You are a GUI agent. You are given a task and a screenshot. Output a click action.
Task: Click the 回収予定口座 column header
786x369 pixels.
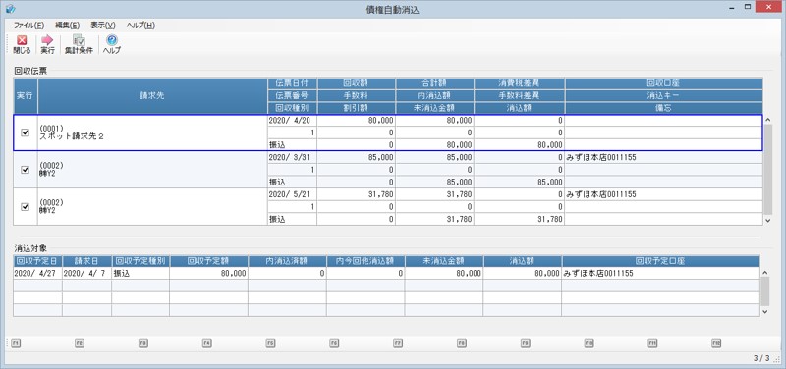coord(660,261)
